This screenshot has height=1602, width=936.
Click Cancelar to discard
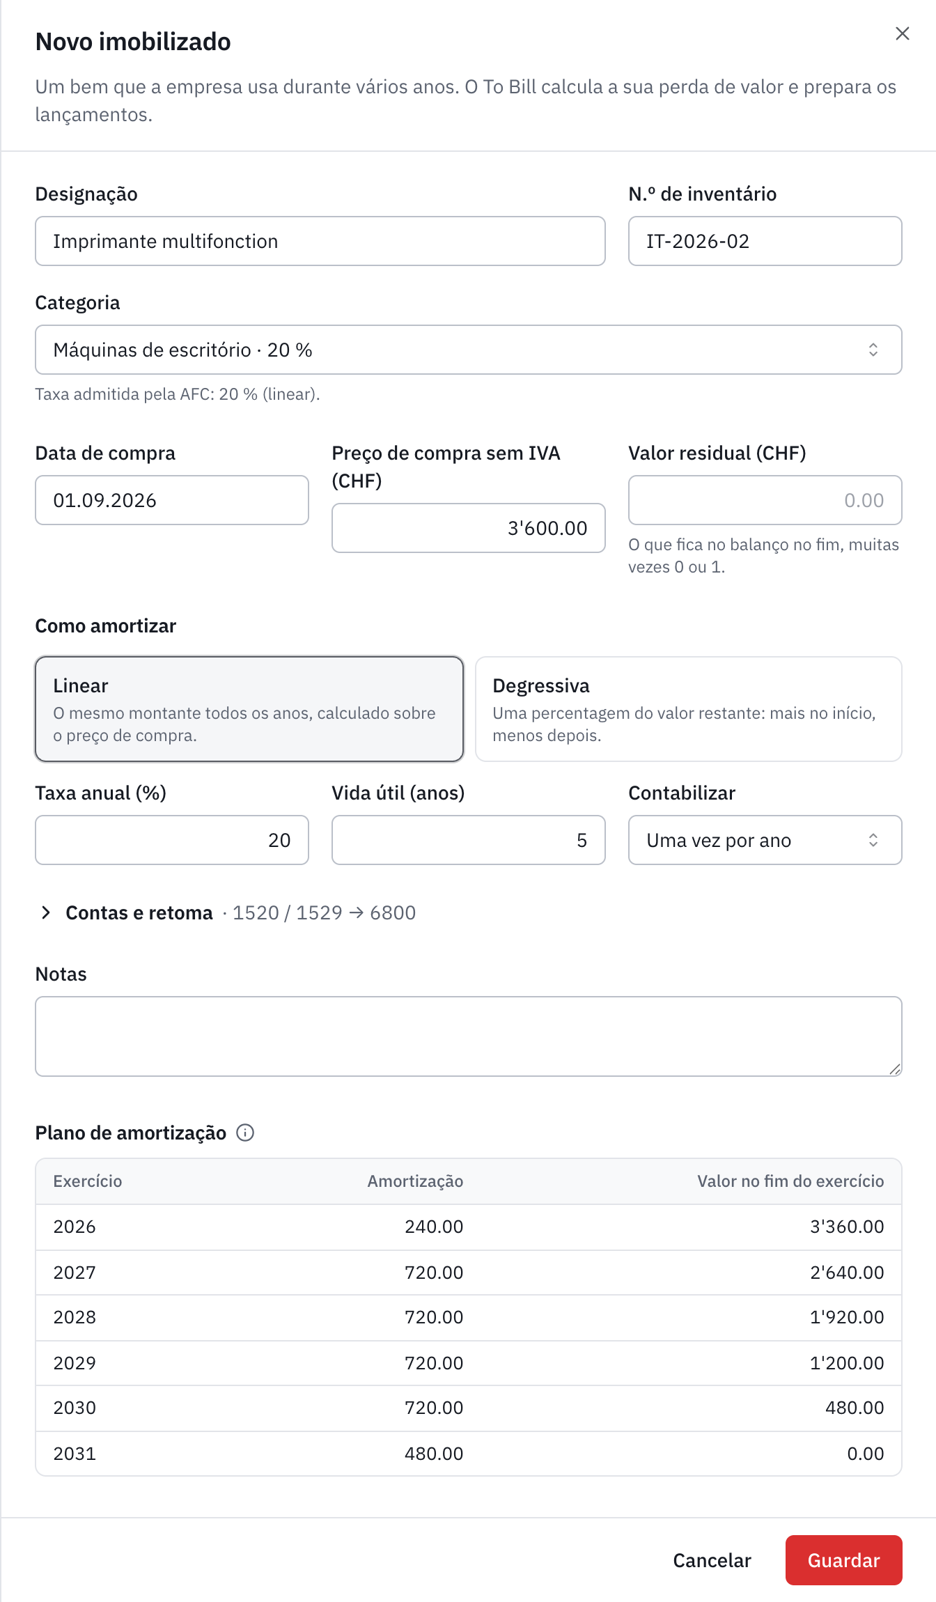[x=712, y=1560]
